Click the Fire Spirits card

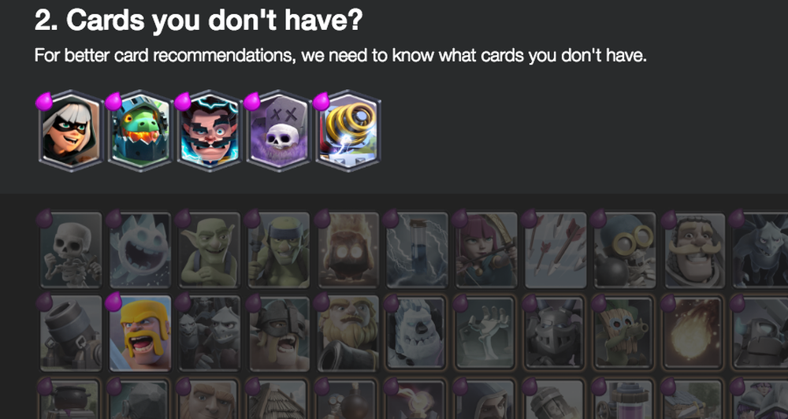coord(348,250)
